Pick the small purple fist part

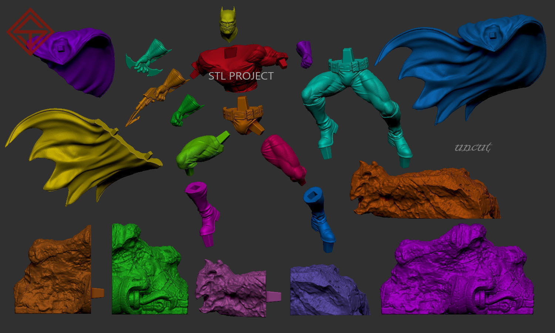click(305, 54)
